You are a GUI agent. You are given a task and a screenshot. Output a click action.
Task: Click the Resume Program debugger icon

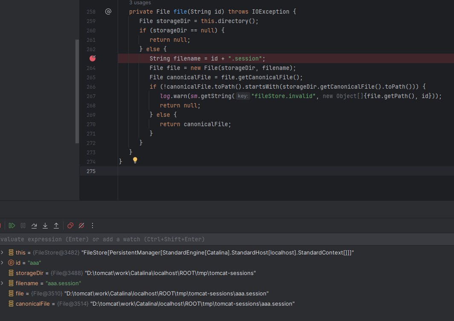[x=12, y=226]
